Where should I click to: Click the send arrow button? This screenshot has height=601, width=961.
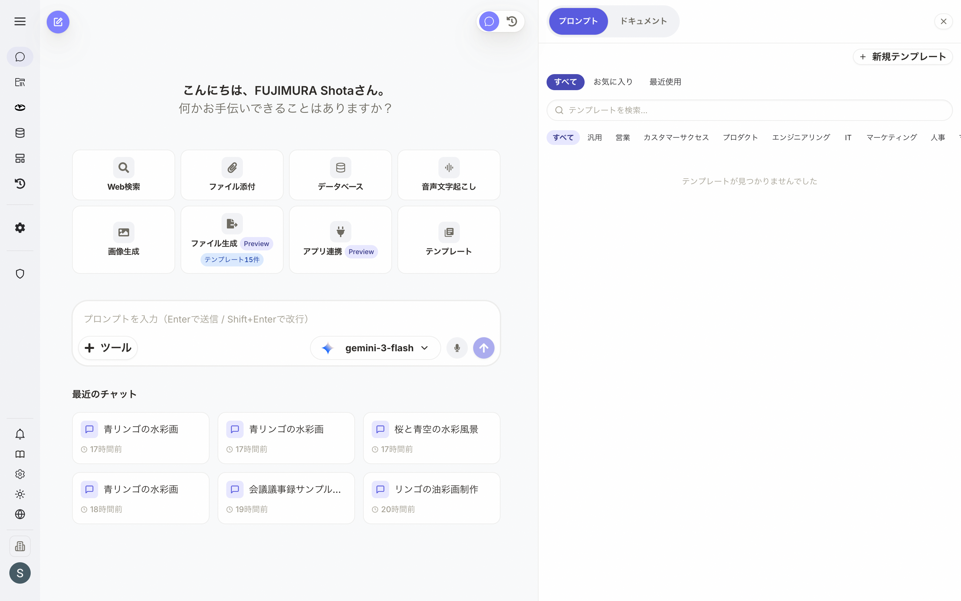tap(484, 348)
